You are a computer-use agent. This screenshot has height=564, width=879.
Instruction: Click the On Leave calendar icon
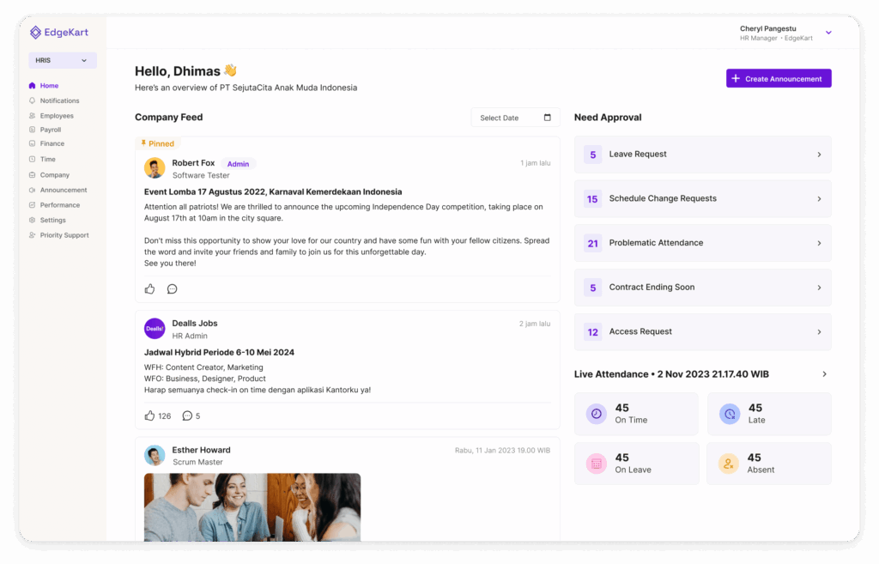pos(597,464)
